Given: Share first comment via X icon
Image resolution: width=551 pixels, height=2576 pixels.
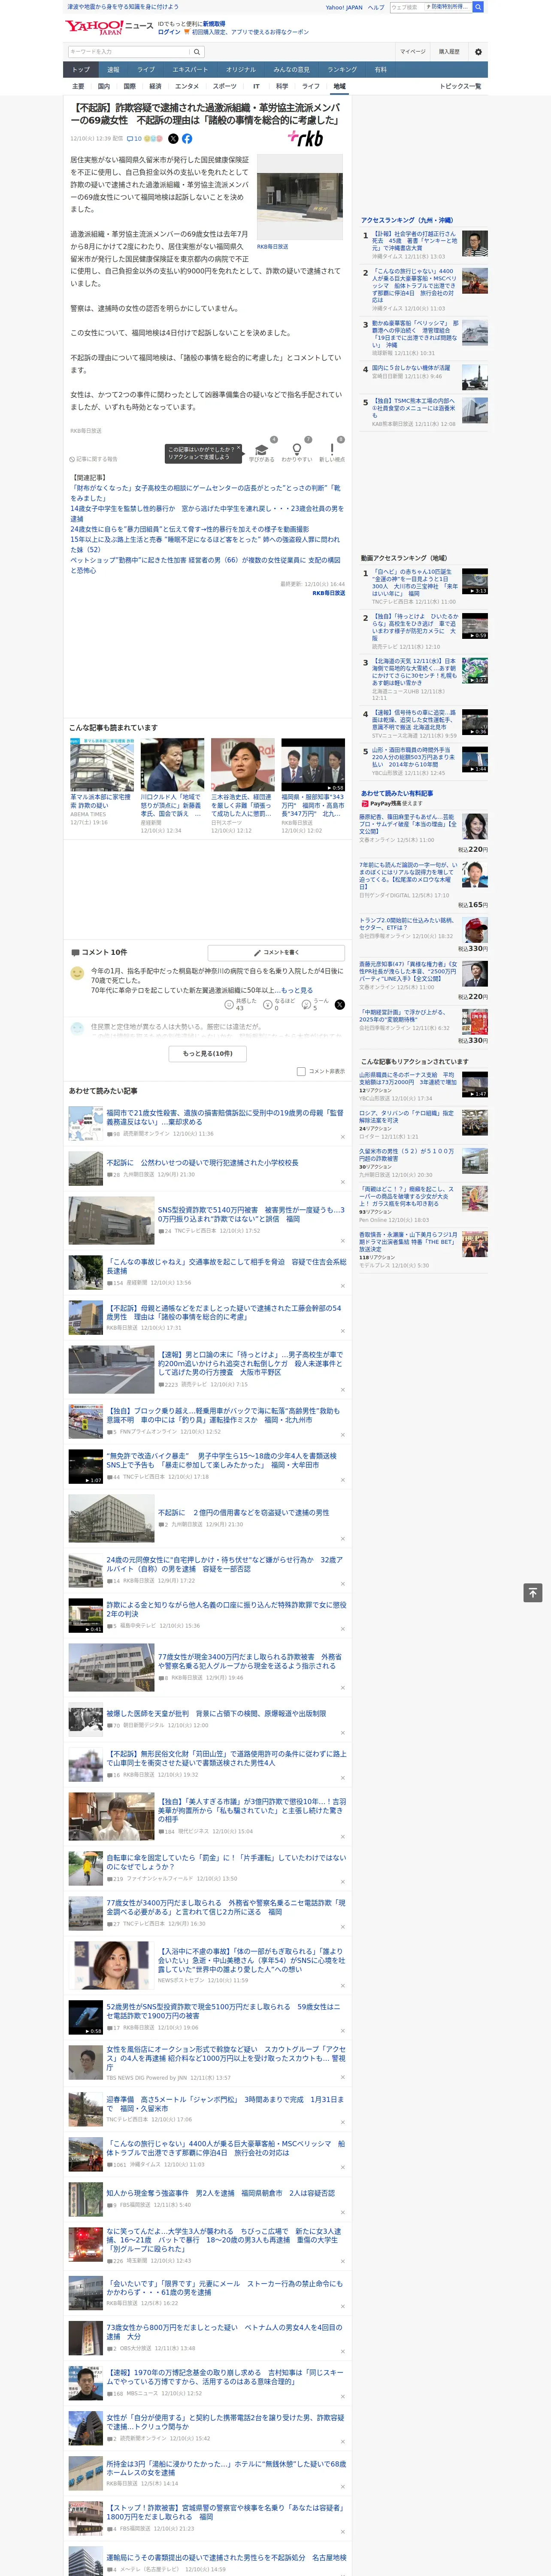Looking at the screenshot, I should click(339, 1004).
